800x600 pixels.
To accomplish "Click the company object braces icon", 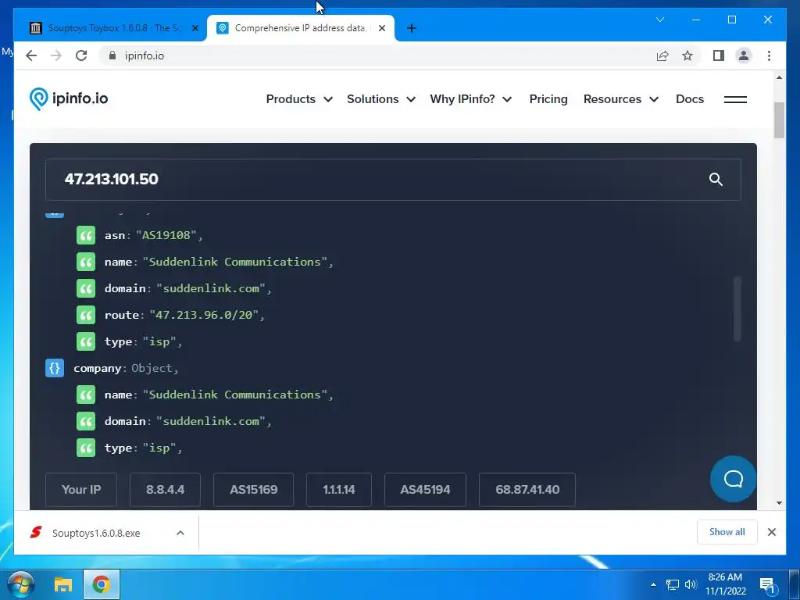I will click(x=55, y=368).
